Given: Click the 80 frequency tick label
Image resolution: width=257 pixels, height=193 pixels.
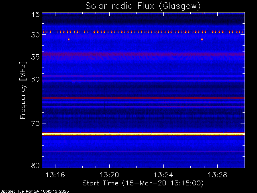Looking at the screenshot, I should pos(35,165).
